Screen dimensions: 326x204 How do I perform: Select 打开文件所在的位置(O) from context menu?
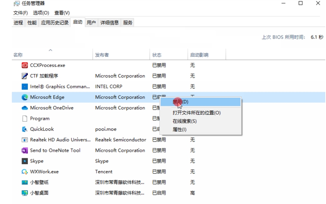click(x=201, y=113)
